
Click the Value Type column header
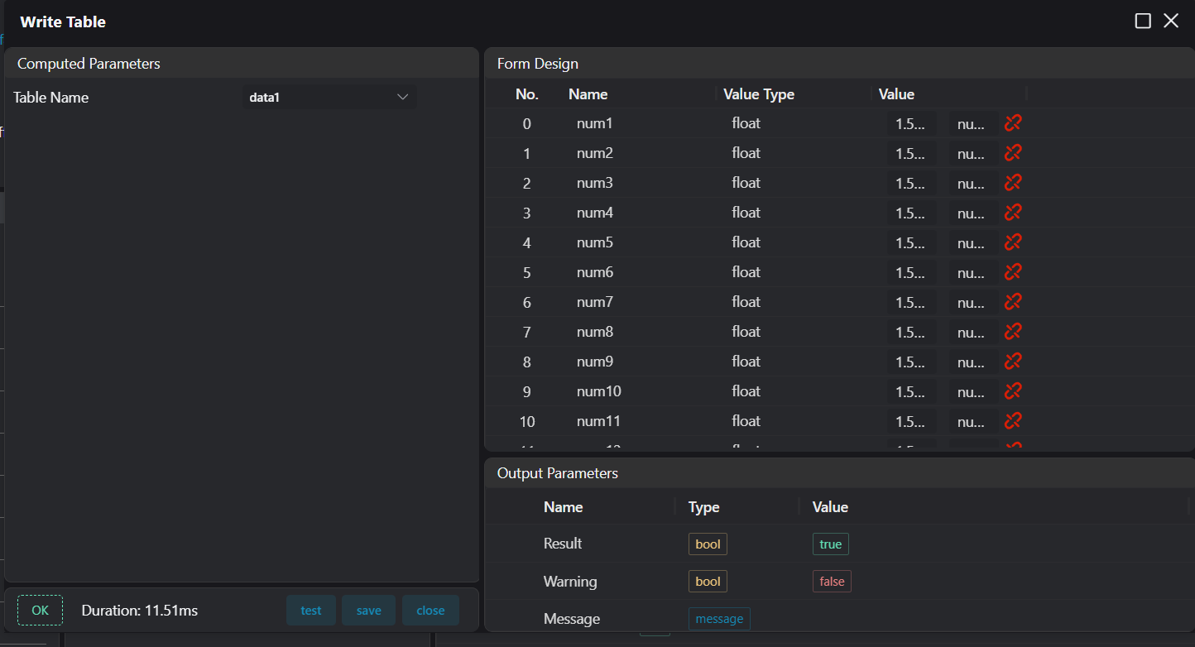tap(758, 94)
